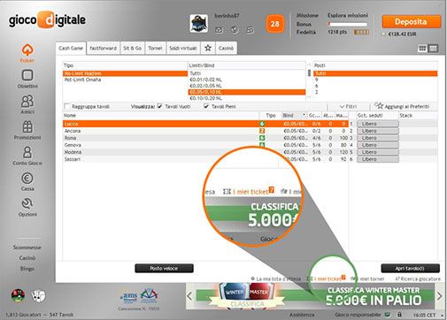Screen dimensions: 447x320
Task: Go to next banner with right arrow
Action: tap(440, 296)
